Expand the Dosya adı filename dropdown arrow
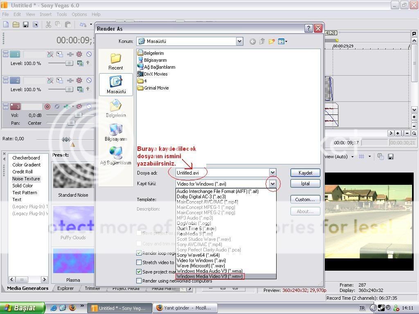 pyautogui.click(x=273, y=173)
